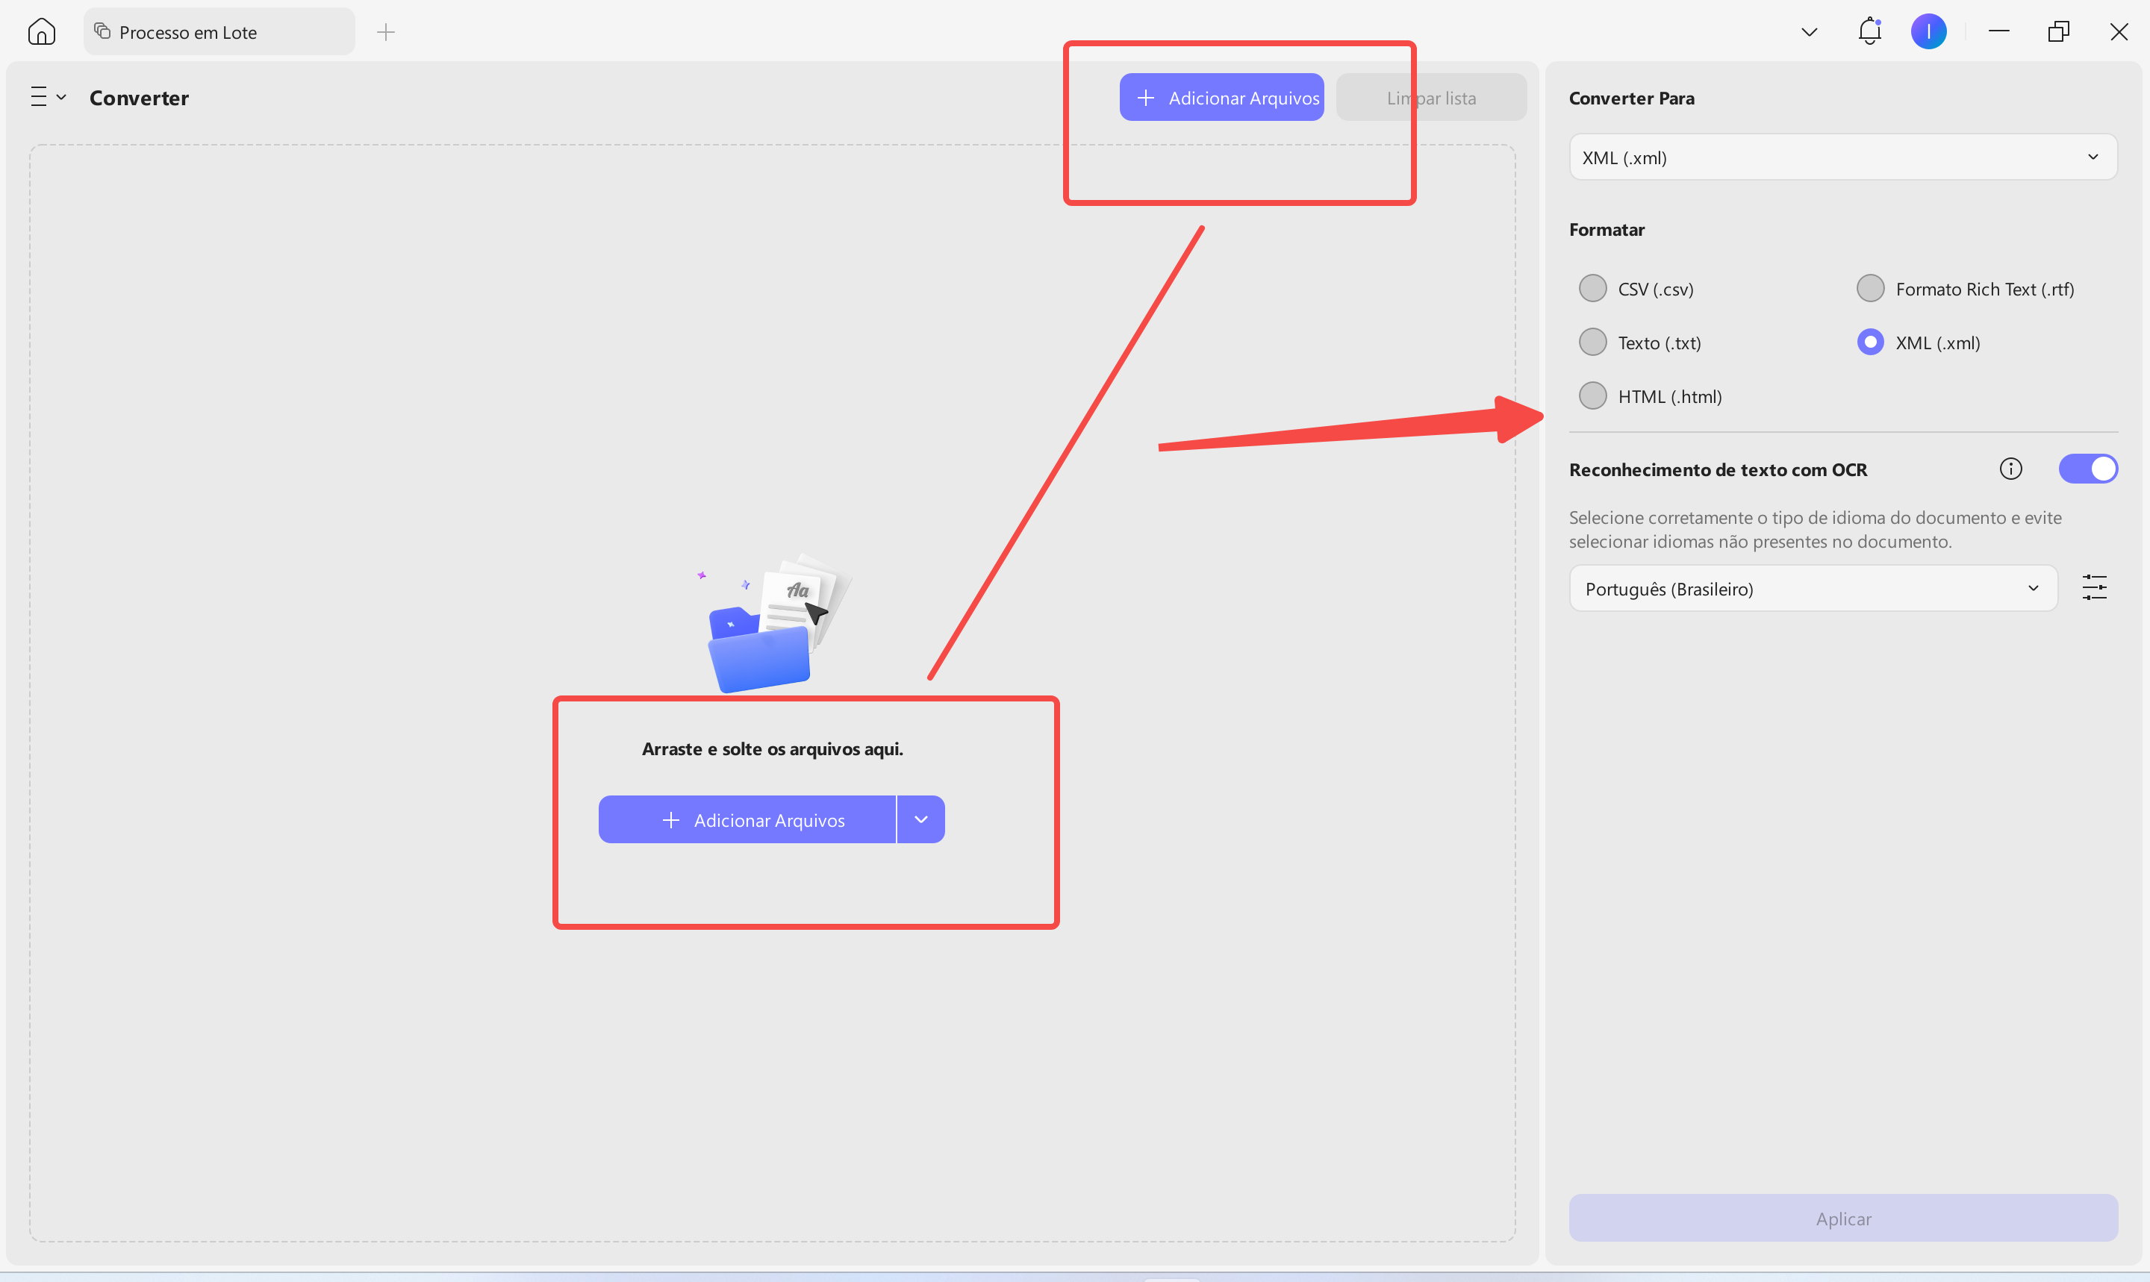The width and height of the screenshot is (2150, 1282).
Task: Open the Português (Brasileiro) language dropdown
Action: pos(1813,590)
